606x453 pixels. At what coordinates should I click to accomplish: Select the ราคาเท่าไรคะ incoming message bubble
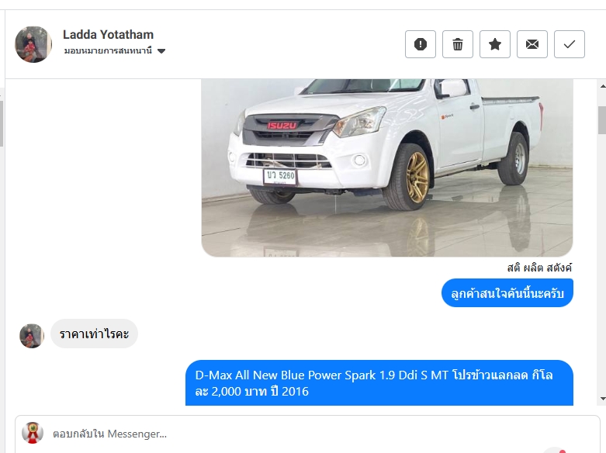[x=94, y=334]
